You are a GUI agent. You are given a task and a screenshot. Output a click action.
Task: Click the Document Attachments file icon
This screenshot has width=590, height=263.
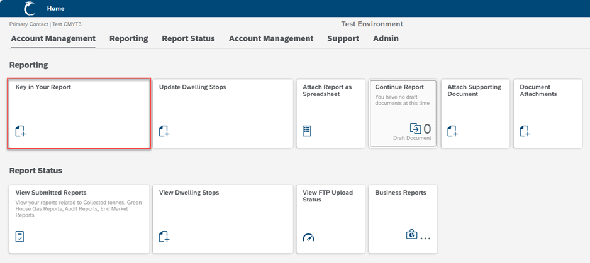(525, 131)
